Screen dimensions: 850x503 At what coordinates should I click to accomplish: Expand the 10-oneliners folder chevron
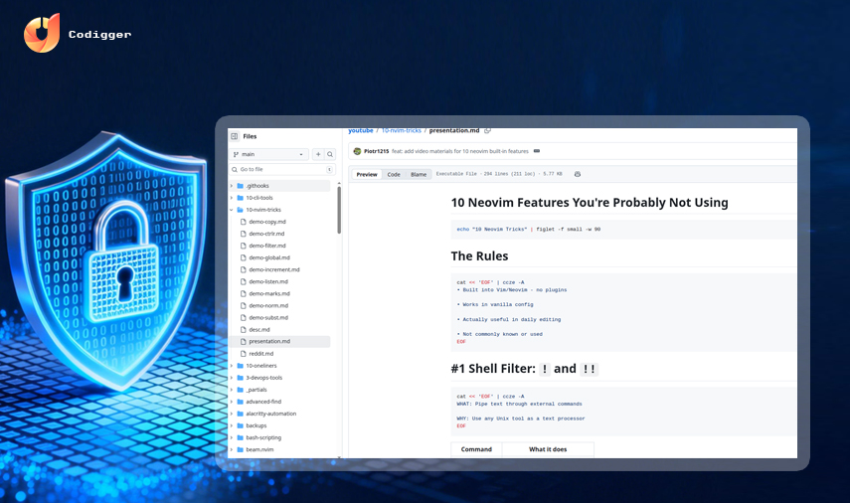232,366
